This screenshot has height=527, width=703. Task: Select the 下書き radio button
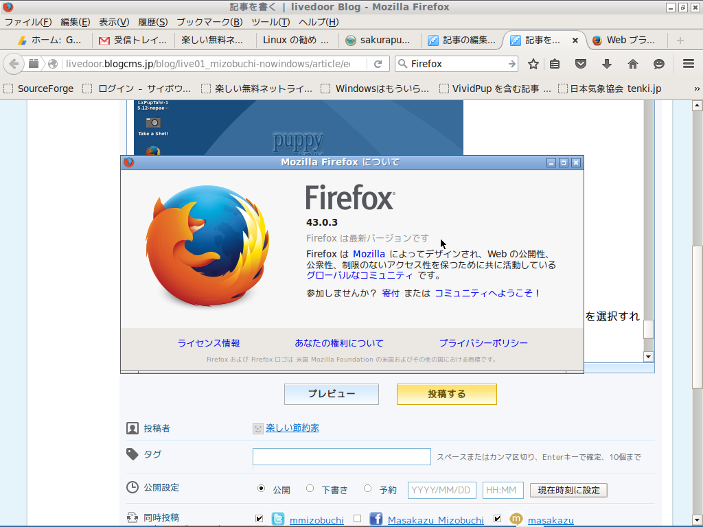point(310,489)
